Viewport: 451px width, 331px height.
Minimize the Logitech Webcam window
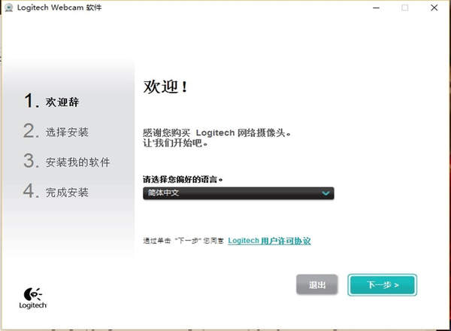[376, 8]
